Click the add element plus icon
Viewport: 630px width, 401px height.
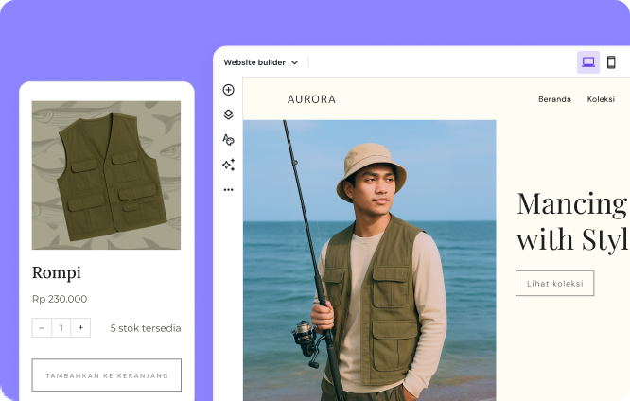pos(228,90)
